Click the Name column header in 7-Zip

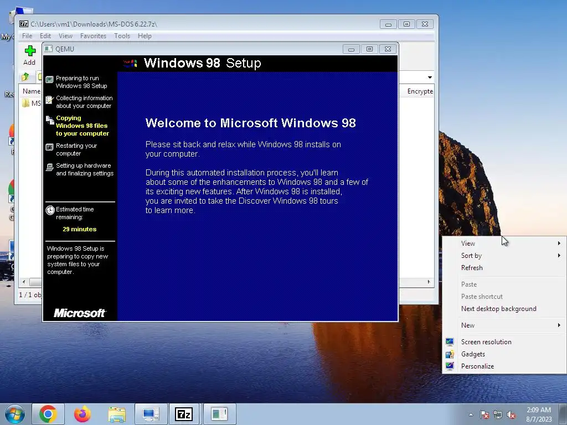coord(31,91)
